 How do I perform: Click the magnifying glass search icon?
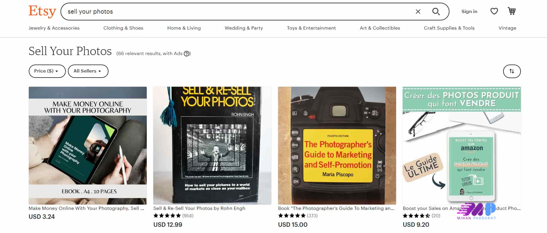click(x=436, y=12)
